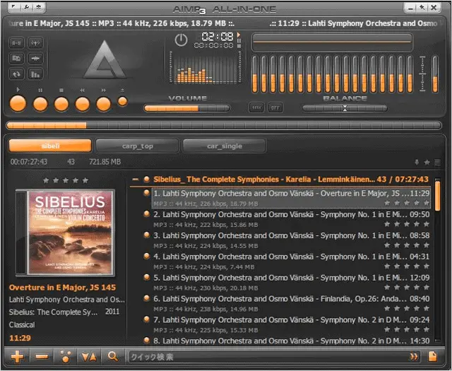This screenshot has height=371, width=452.
Task: Toggle the A-B repeat button
Action: (16, 43)
